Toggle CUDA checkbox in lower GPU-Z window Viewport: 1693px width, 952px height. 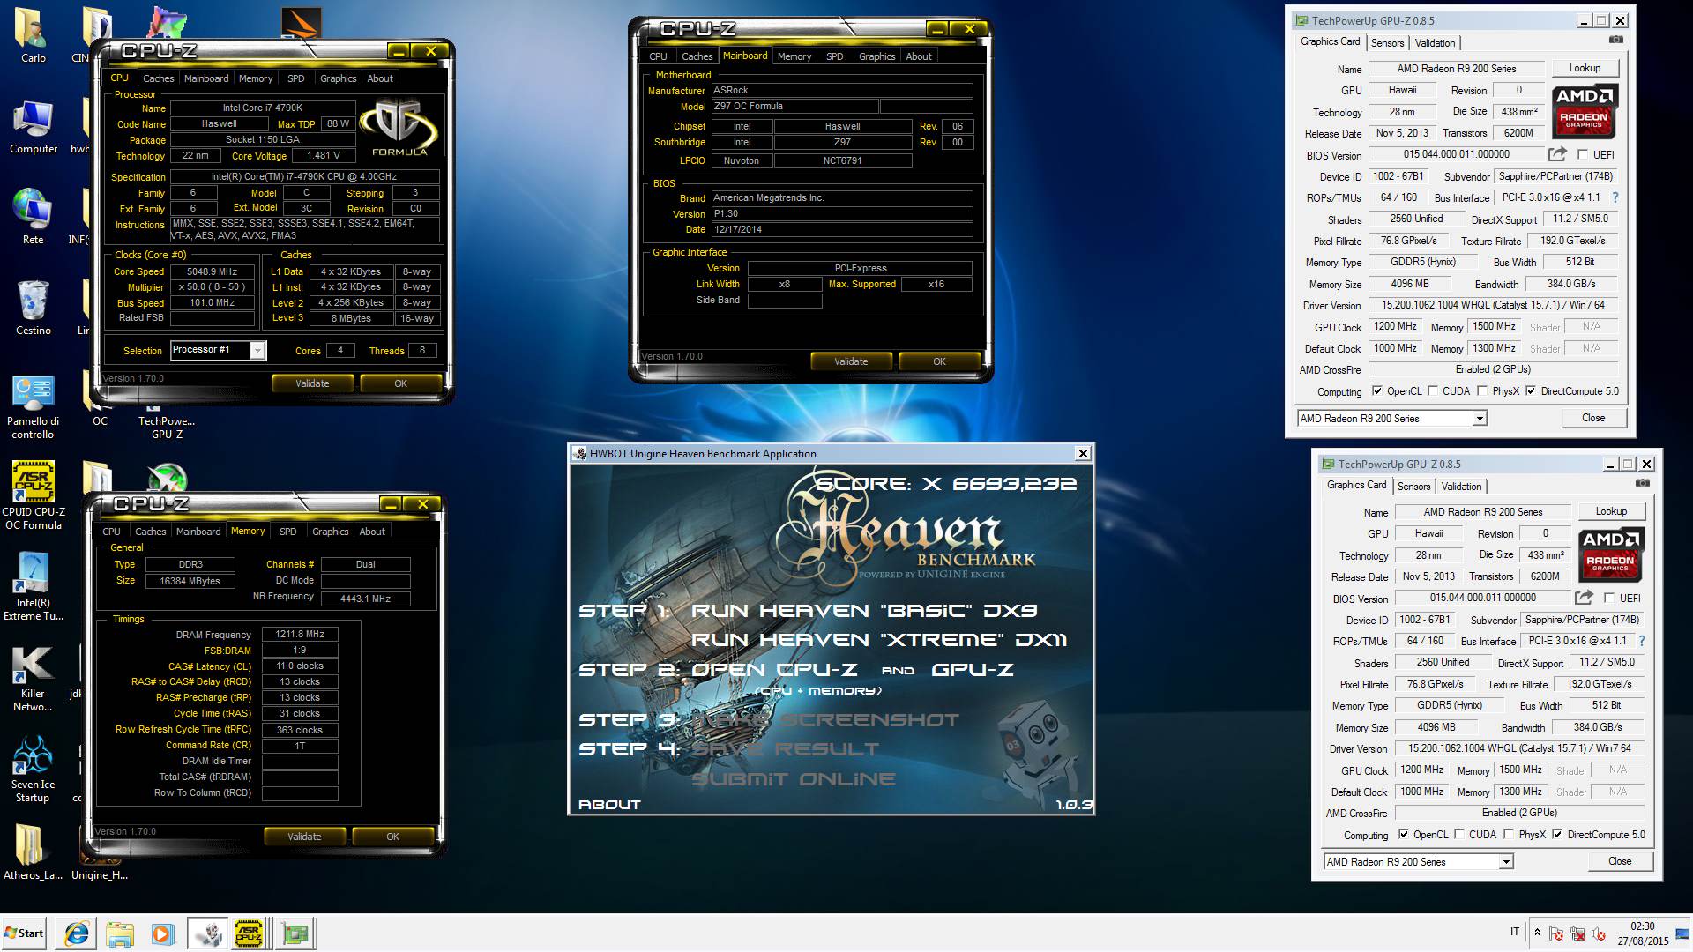click(x=1459, y=835)
